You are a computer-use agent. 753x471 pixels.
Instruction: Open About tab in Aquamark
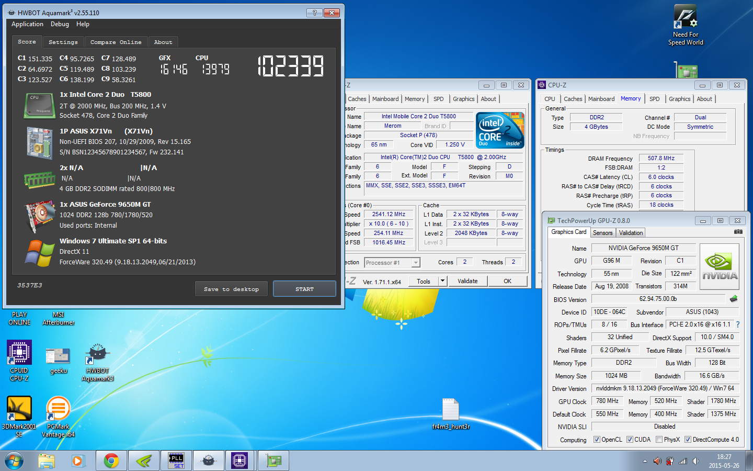[163, 42]
